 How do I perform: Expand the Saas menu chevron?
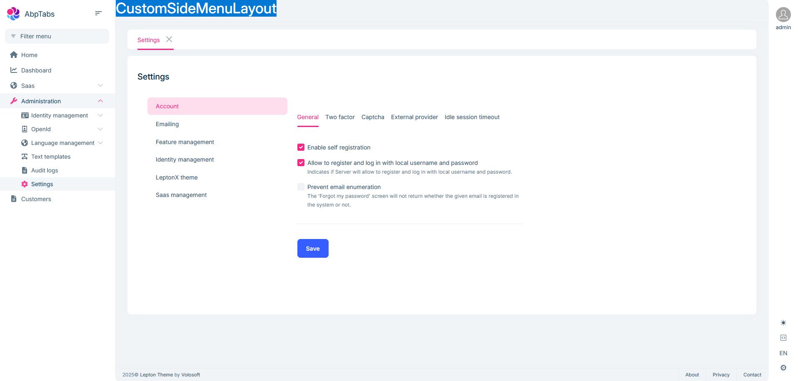pos(100,86)
